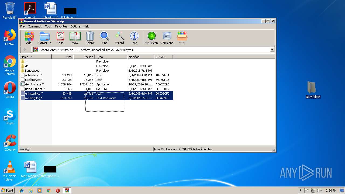Open the File menu

[x=22, y=26]
